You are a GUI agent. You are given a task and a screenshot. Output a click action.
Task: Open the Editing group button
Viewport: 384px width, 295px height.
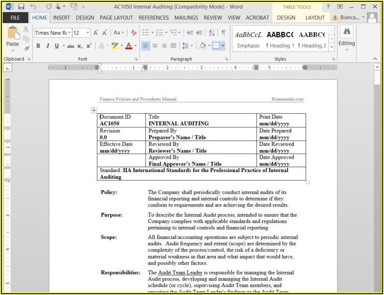coord(346,38)
